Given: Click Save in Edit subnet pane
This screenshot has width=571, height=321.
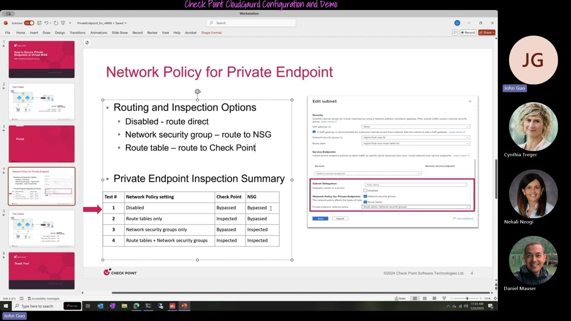Looking at the screenshot, I should 320,218.
